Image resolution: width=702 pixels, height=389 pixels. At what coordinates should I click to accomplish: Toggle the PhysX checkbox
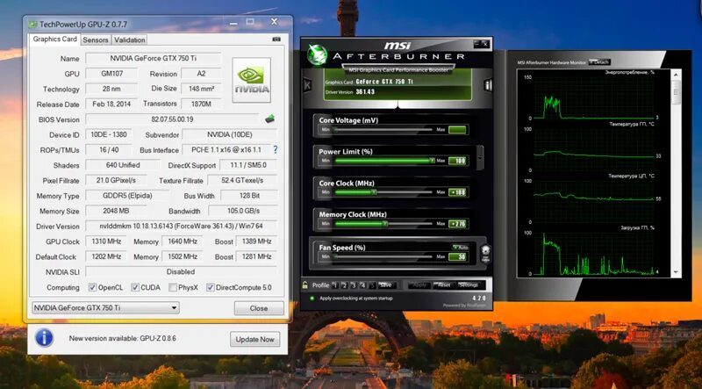pos(173,287)
